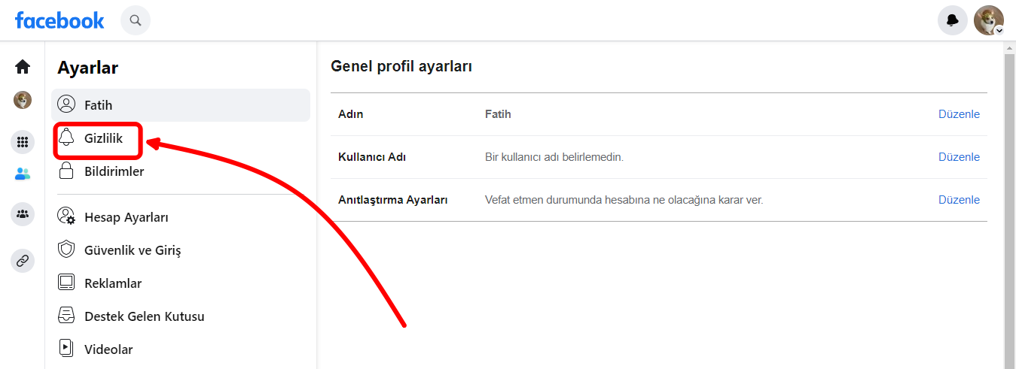
Task: Click the Facebook logo
Action: coord(59,20)
